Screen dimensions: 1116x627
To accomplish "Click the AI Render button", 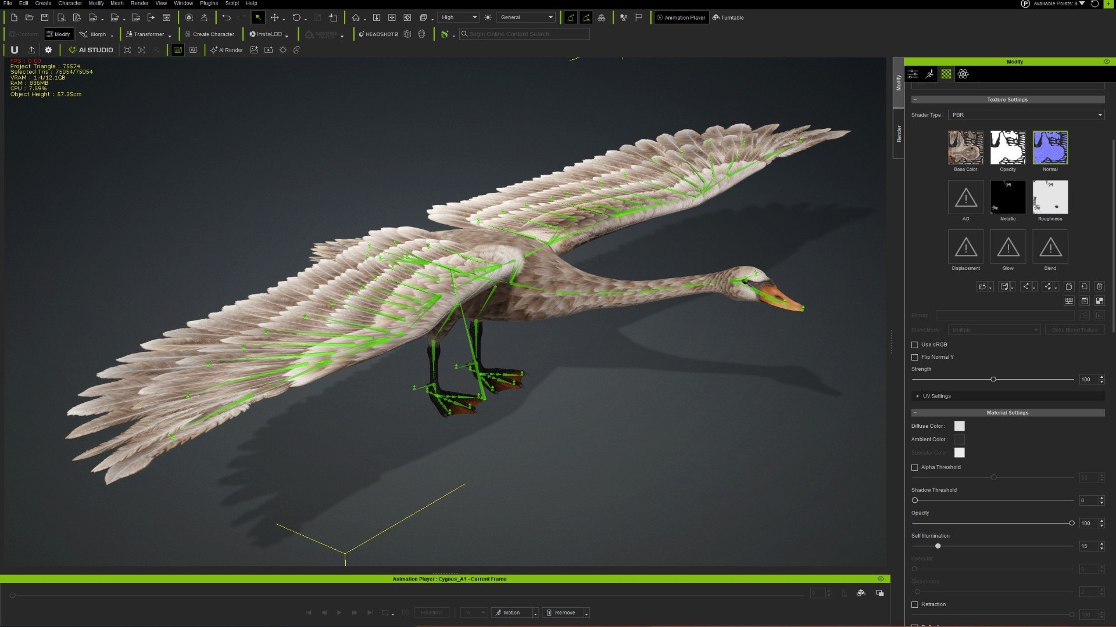I will [x=227, y=50].
